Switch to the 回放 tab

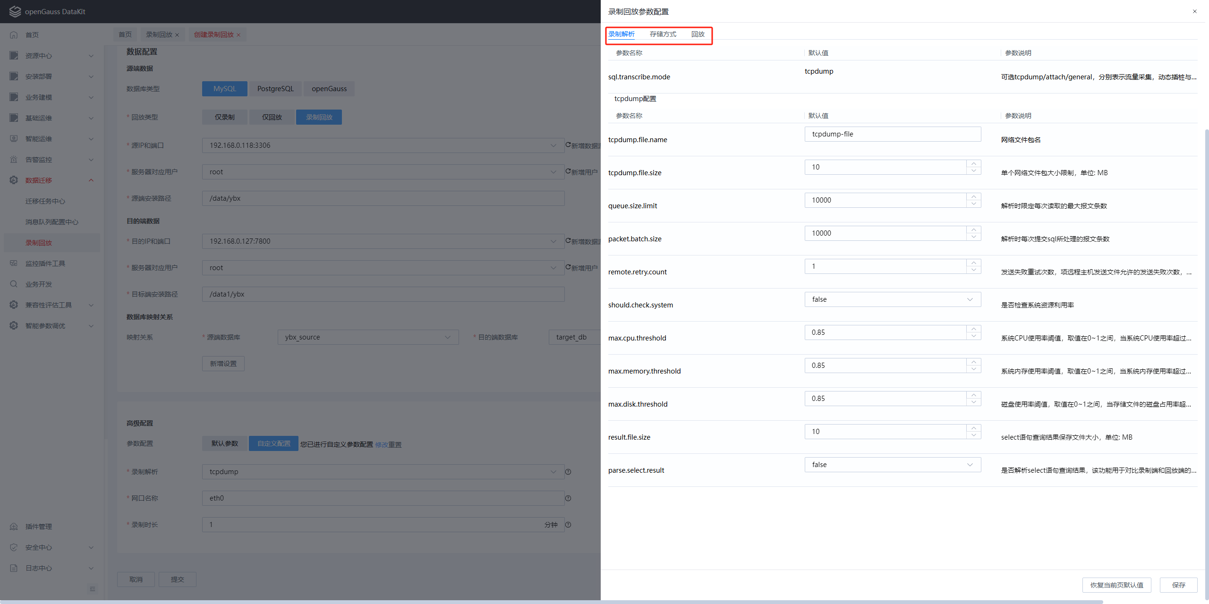(698, 34)
